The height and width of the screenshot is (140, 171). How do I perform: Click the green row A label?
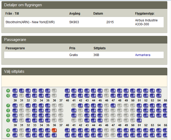[x=8, y=135]
